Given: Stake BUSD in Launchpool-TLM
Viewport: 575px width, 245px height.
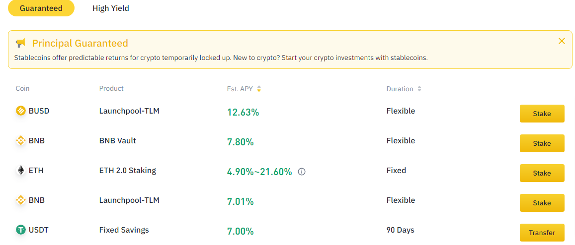Looking at the screenshot, I should coord(542,114).
